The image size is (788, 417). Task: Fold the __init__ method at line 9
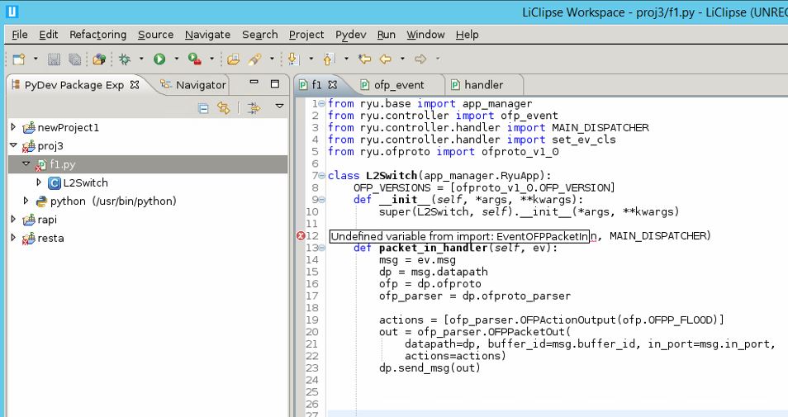tap(321, 200)
